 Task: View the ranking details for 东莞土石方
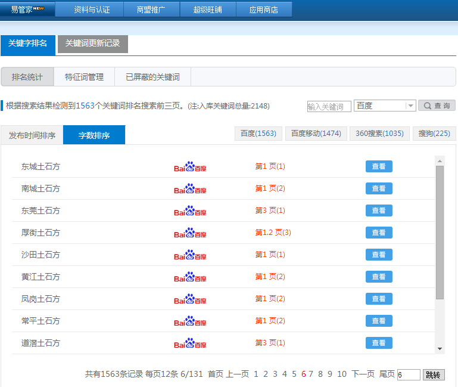coord(379,210)
